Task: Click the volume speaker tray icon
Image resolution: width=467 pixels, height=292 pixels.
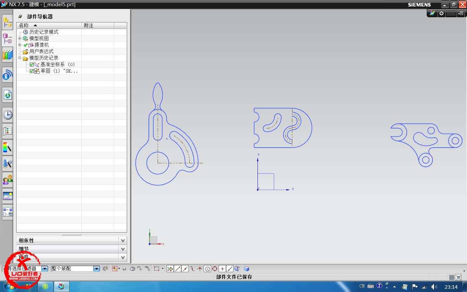Action: click(434, 287)
